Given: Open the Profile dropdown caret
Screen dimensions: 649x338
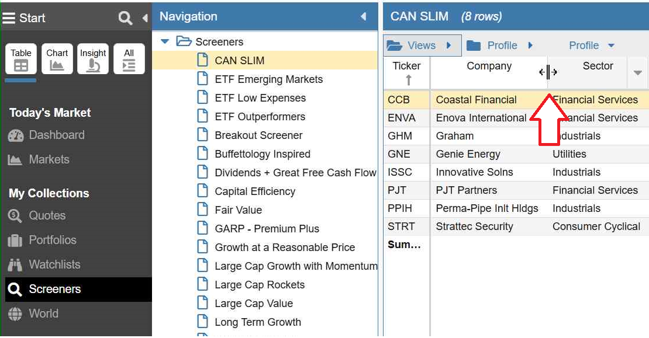Looking at the screenshot, I should click(611, 46).
